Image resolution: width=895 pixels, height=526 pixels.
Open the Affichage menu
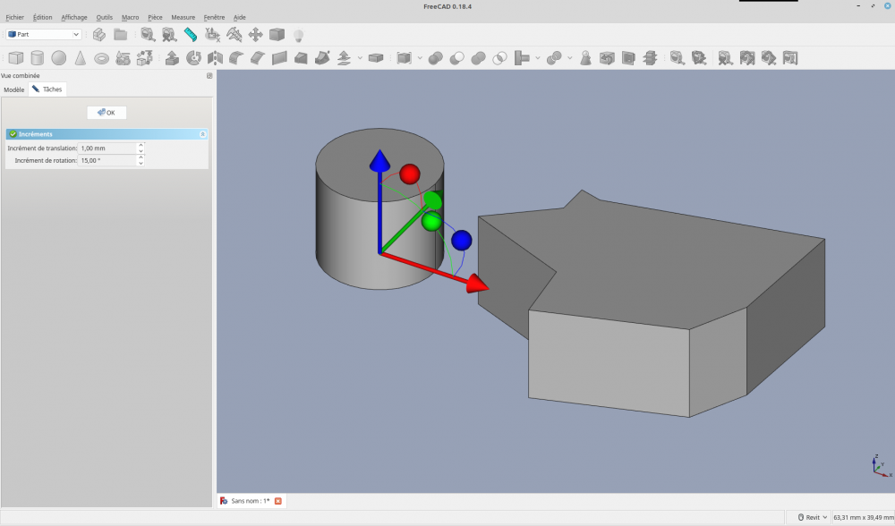pyautogui.click(x=74, y=17)
